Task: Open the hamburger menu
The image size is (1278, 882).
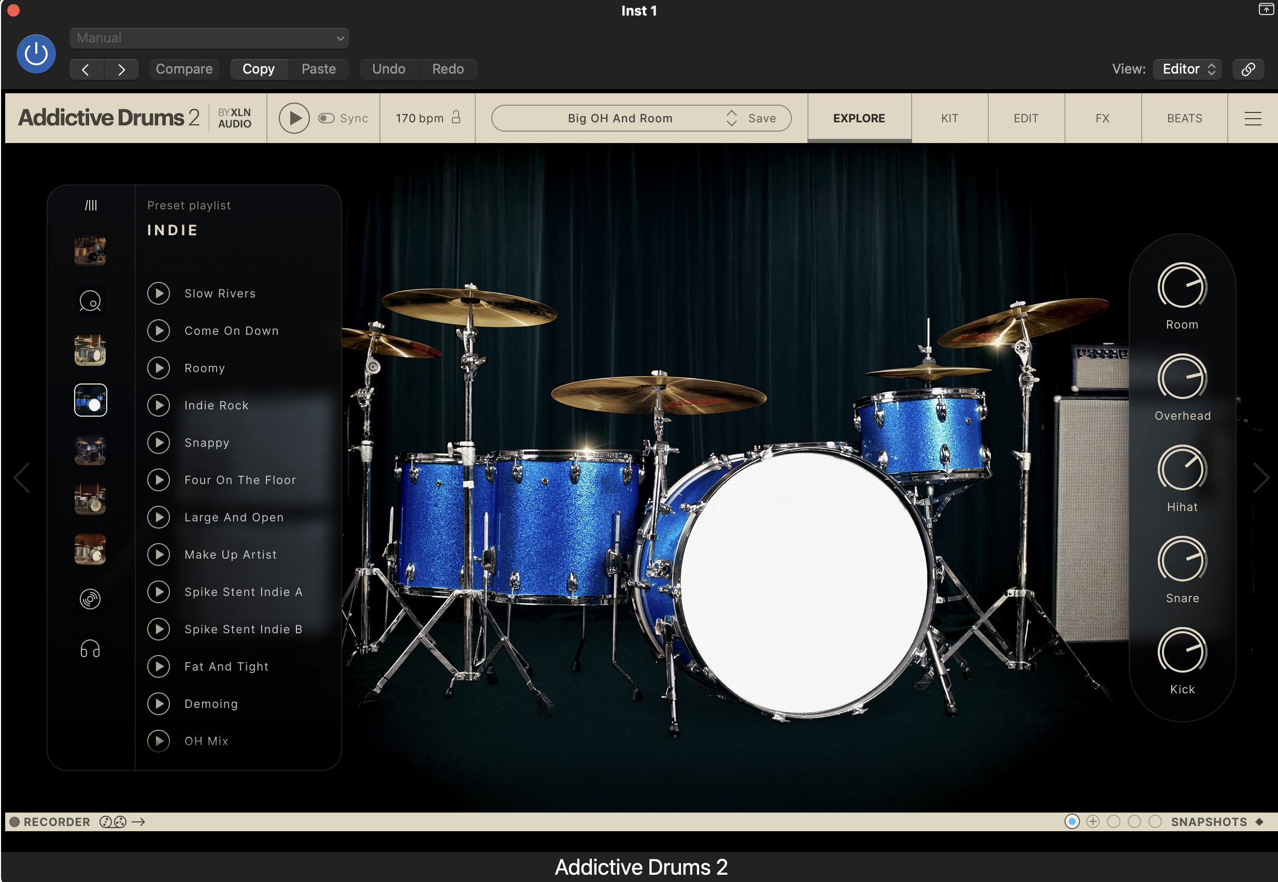Action: [x=1253, y=118]
